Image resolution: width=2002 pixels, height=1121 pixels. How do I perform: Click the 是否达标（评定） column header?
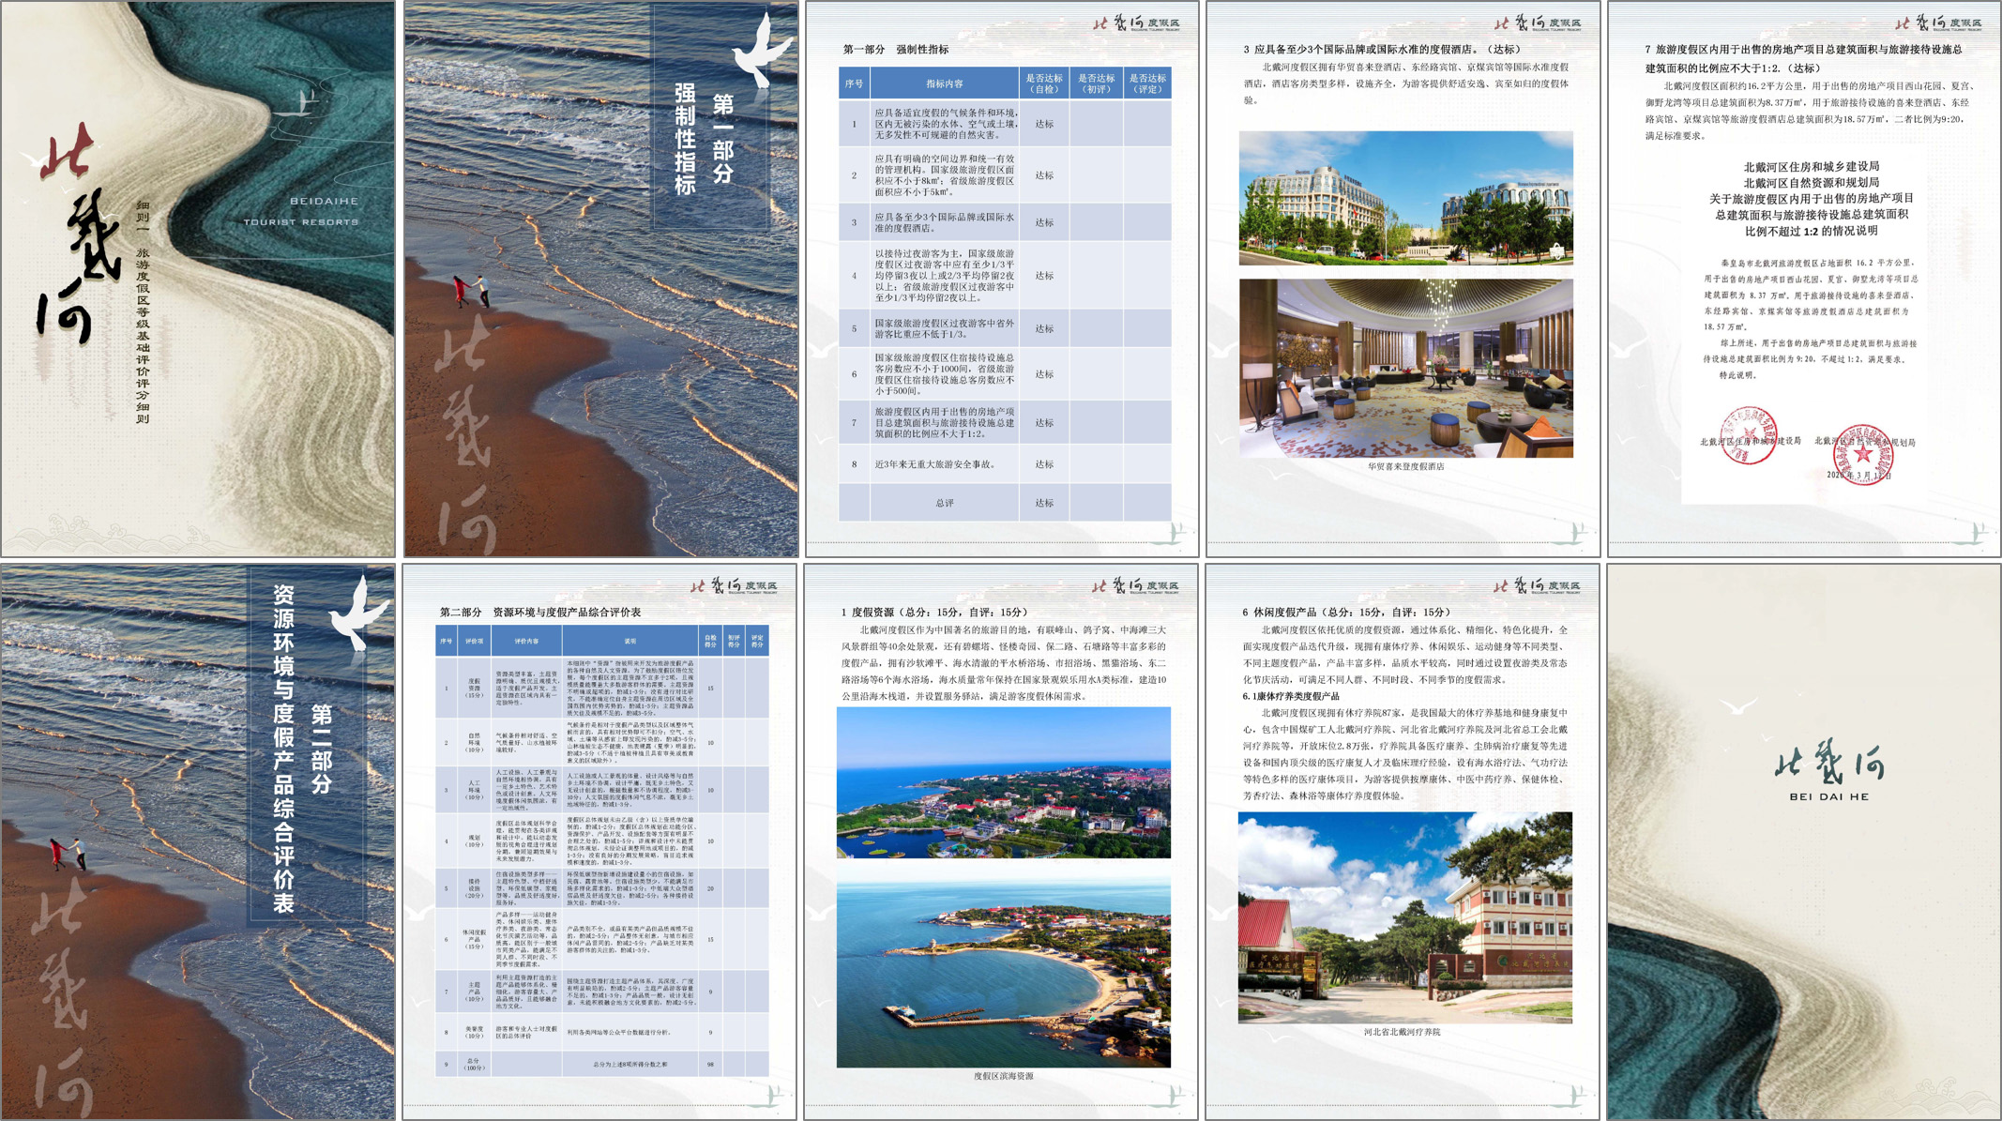tap(1147, 83)
